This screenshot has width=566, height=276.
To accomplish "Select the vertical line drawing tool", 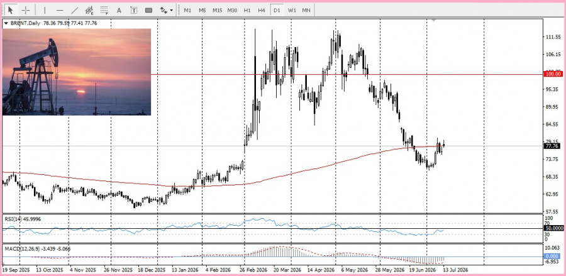I will (x=45, y=10).
